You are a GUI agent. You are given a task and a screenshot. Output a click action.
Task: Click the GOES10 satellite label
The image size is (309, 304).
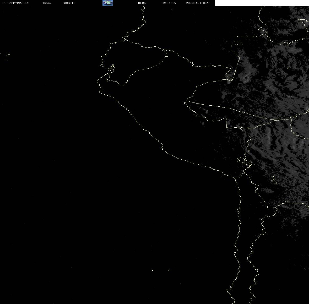coord(70,3)
